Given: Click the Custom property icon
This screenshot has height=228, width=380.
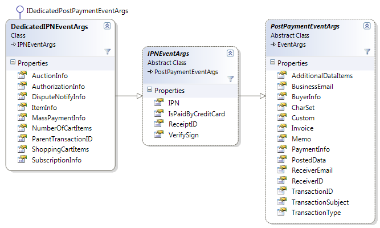Looking at the screenshot, I should (x=282, y=117).
